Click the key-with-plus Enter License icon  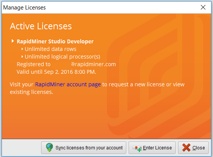(137, 149)
